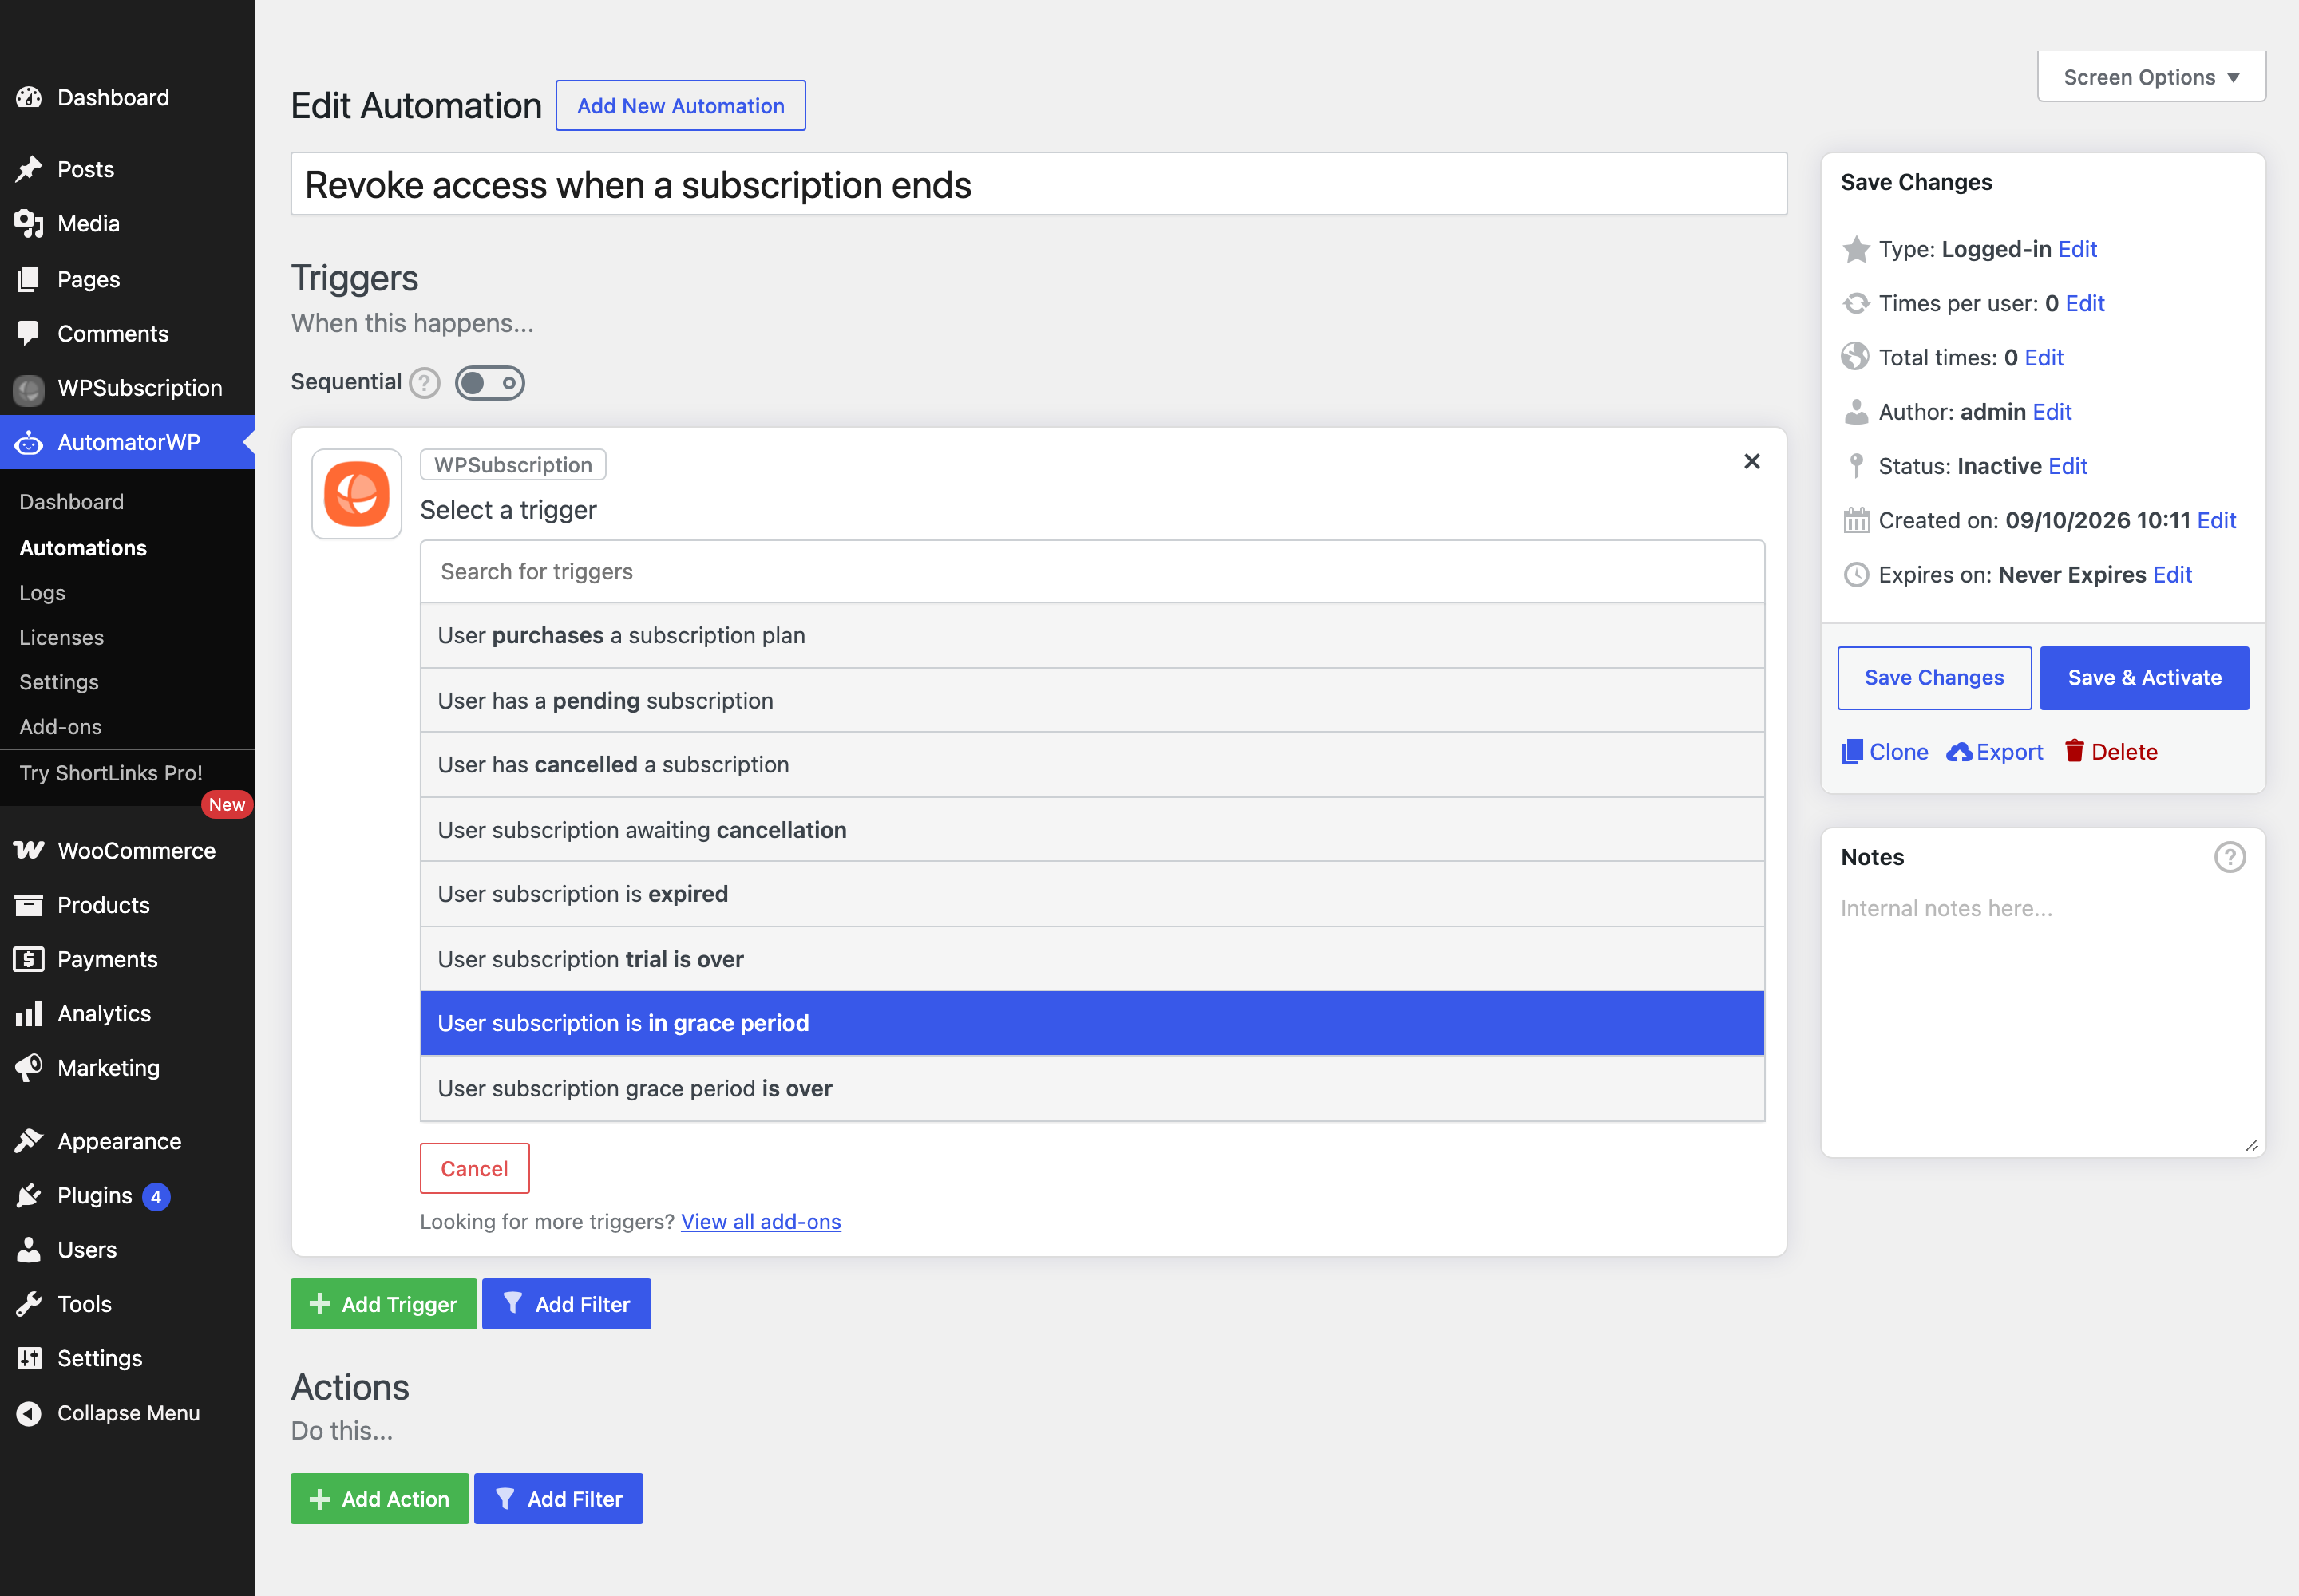Click the red Cancel button
The width and height of the screenshot is (2299, 1596).
pos(474,1168)
